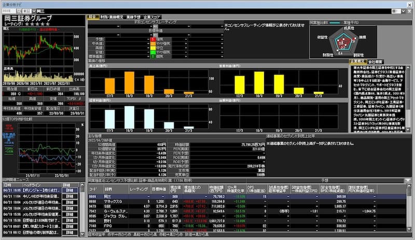Screen dimensions: 415x240
Task: Click comparison table scroll down arrow
Action: [x=409, y=229]
